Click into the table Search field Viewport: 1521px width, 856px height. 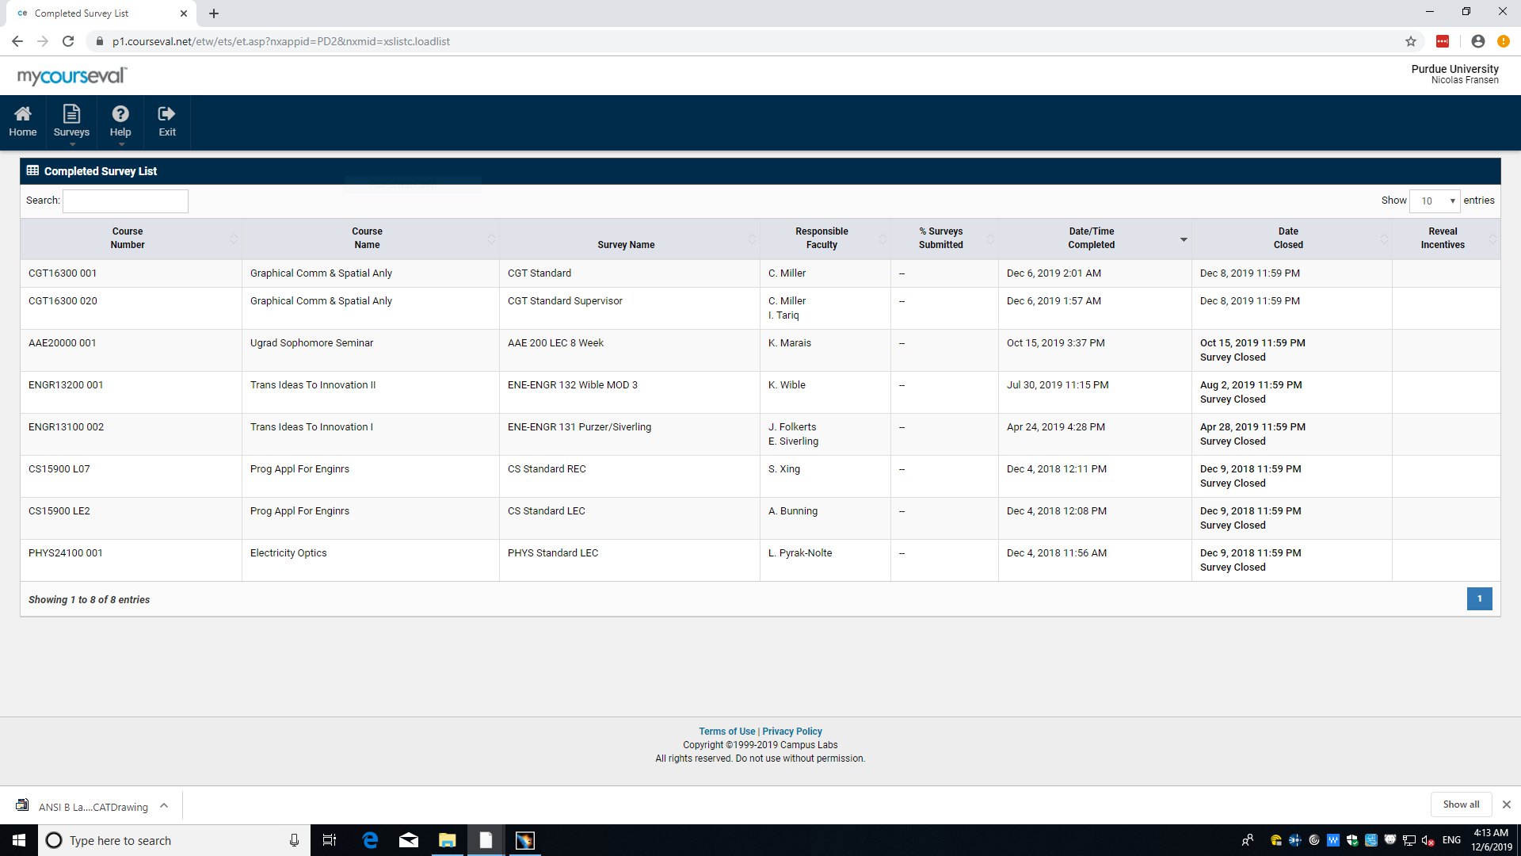click(x=125, y=201)
